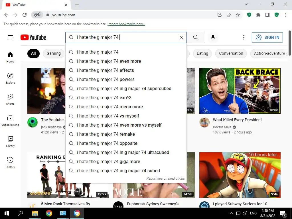The image size is (292, 219).
Task: Open the tab search chevron
Action: pyautogui.click(x=246, y=4)
